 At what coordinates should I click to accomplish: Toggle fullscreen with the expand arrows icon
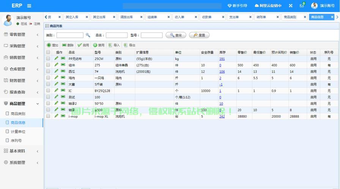291,6
